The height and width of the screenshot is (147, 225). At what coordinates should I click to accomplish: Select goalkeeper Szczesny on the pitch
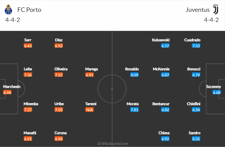point(214,87)
